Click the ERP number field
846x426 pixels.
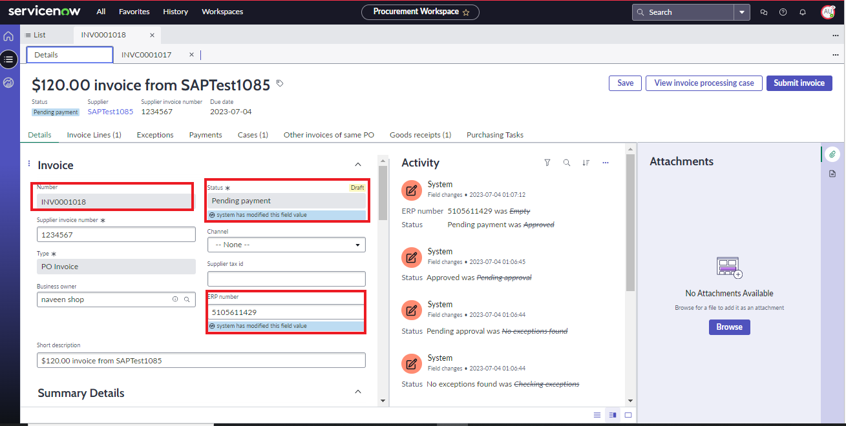(286, 312)
